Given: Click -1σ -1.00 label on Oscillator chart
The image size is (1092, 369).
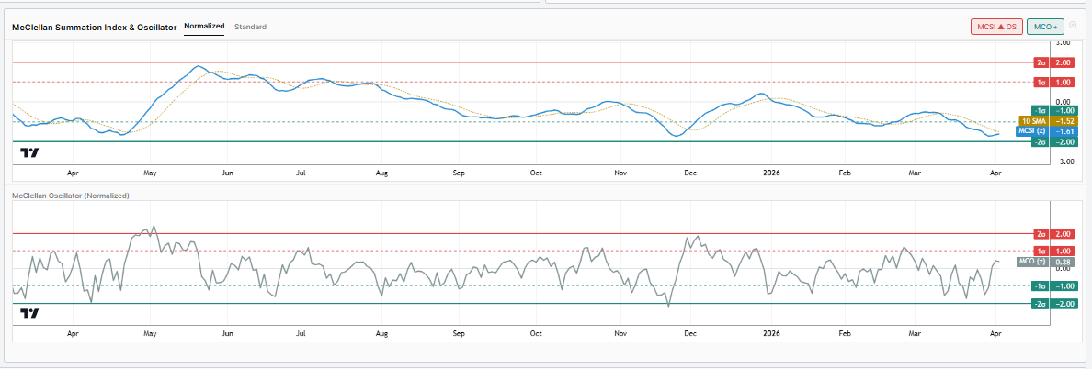Looking at the screenshot, I should pyautogui.click(x=1056, y=285).
